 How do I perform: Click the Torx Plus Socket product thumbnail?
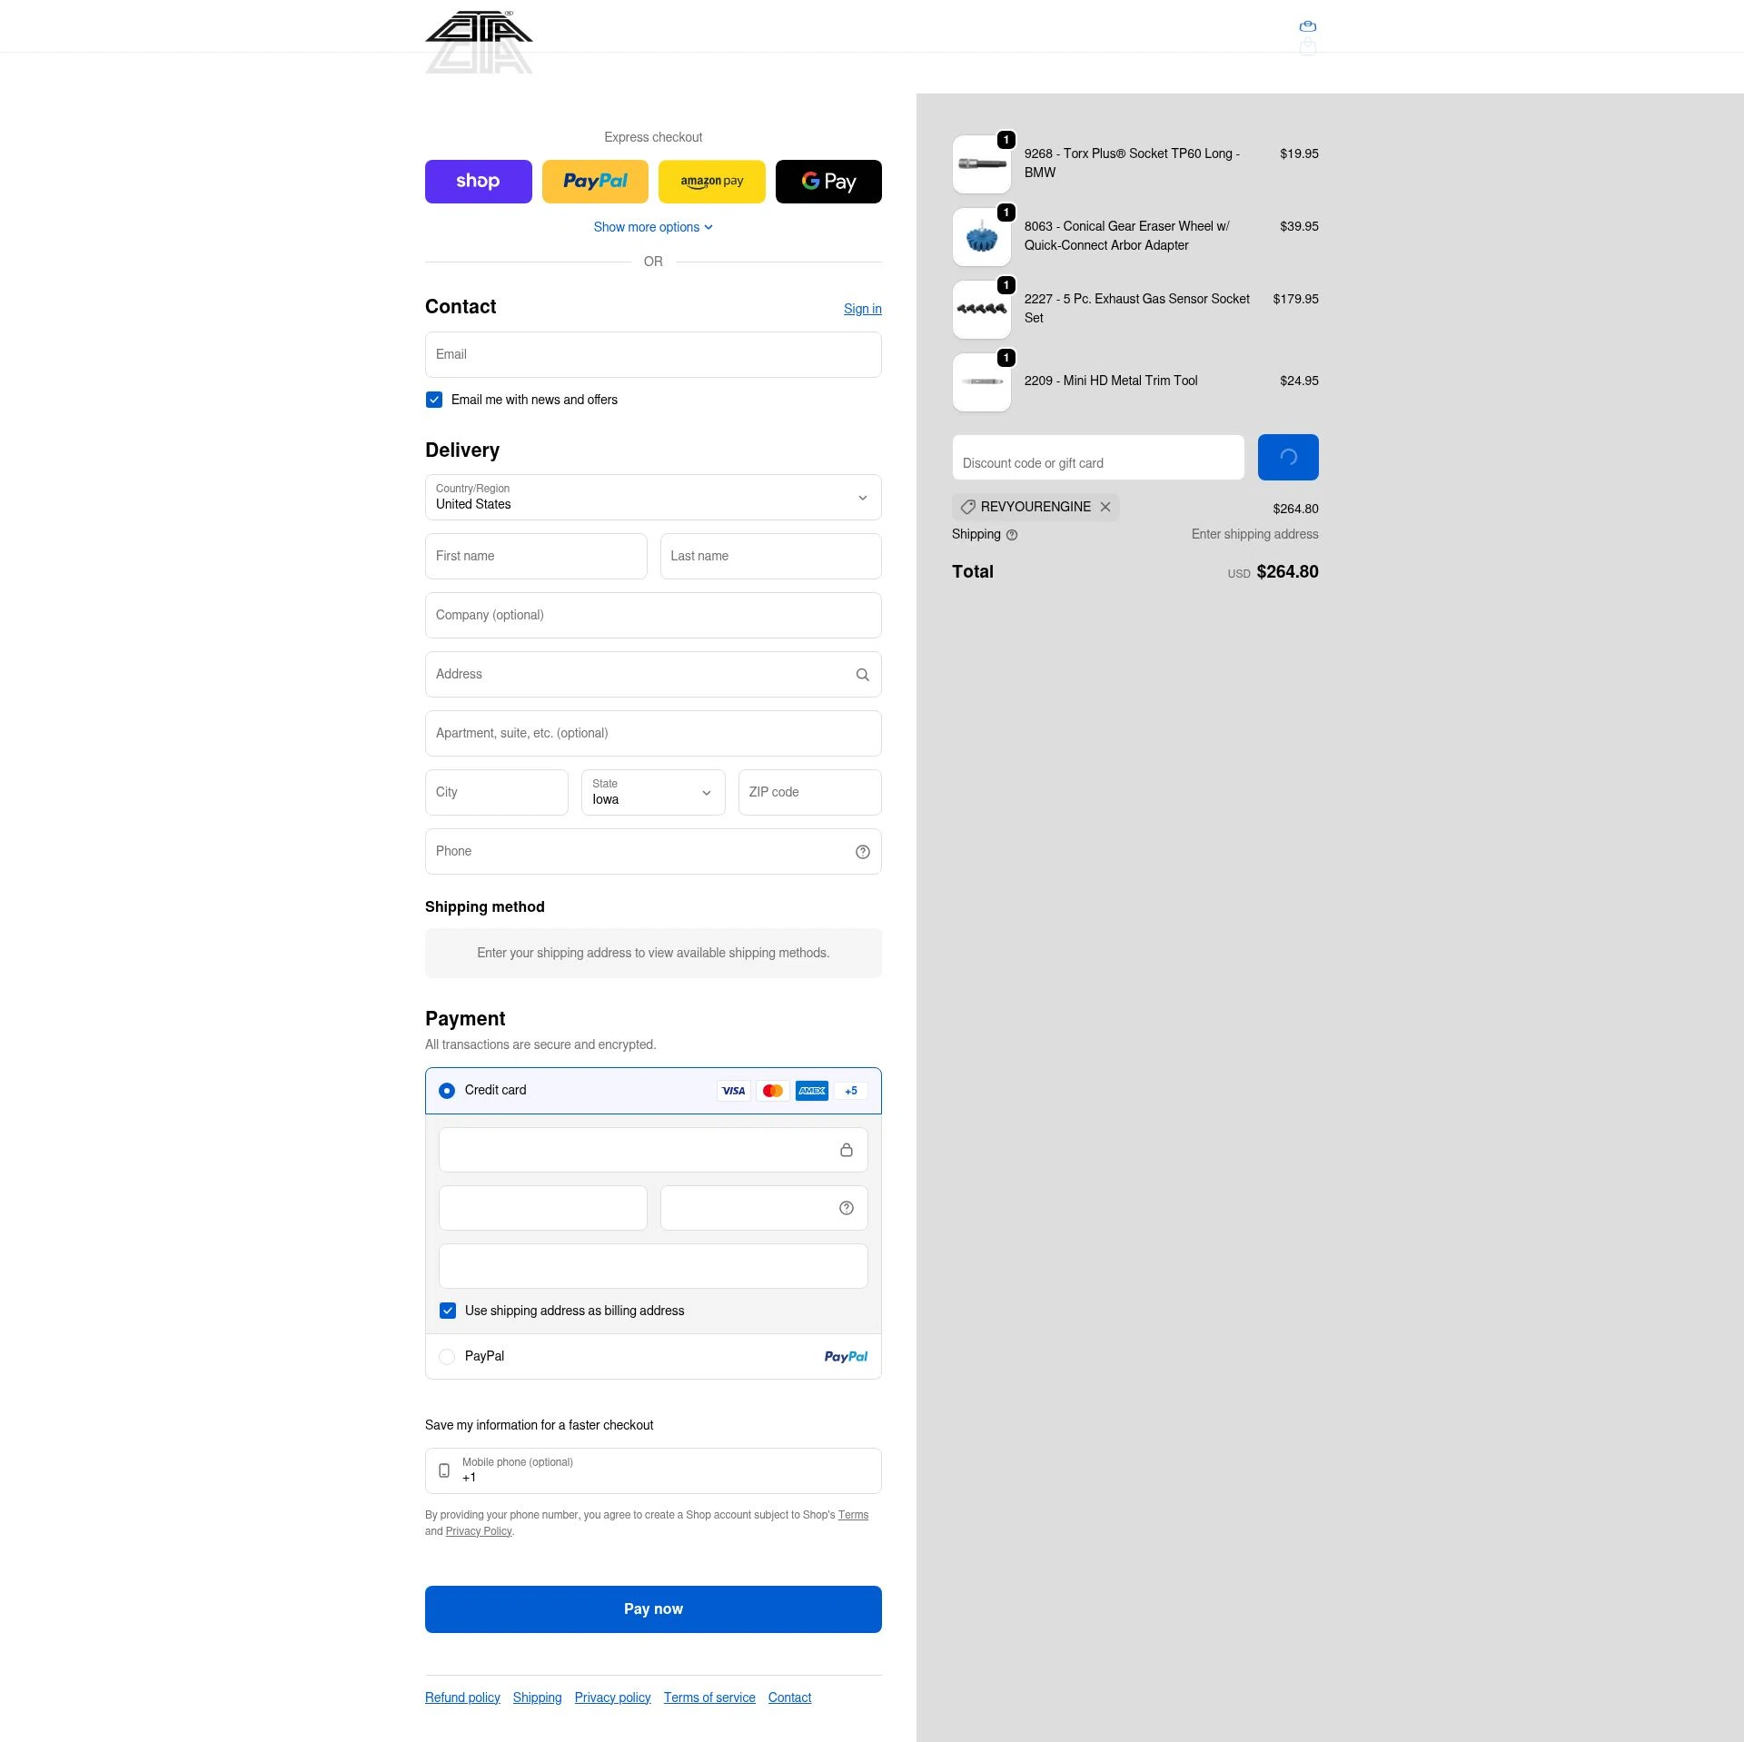point(981,164)
